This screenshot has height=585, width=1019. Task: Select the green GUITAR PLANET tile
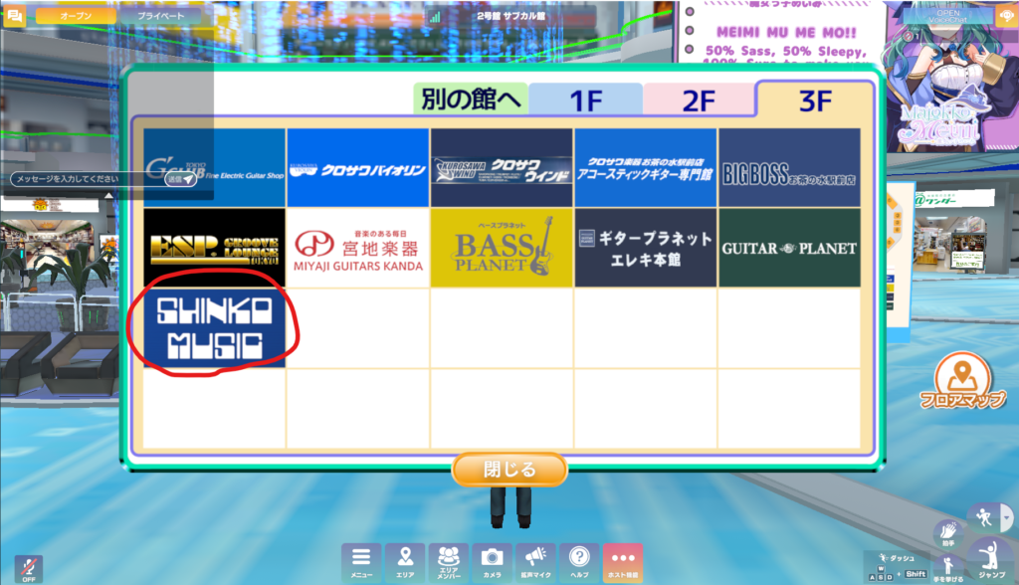click(x=789, y=248)
